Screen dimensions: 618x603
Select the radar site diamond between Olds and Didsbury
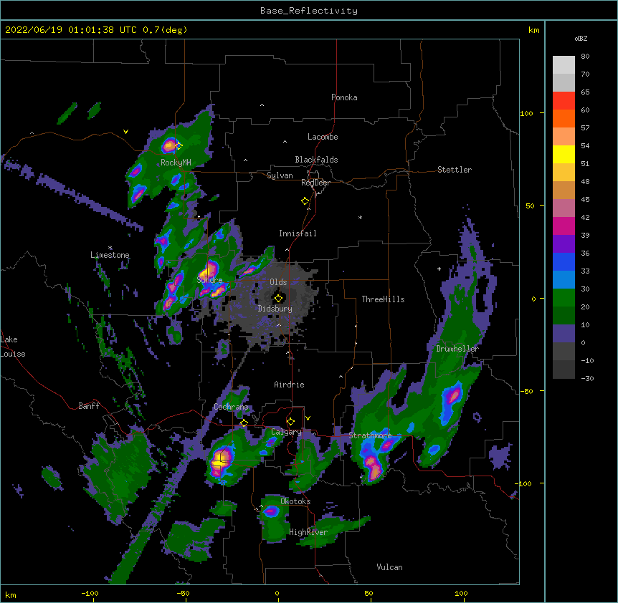278,298
